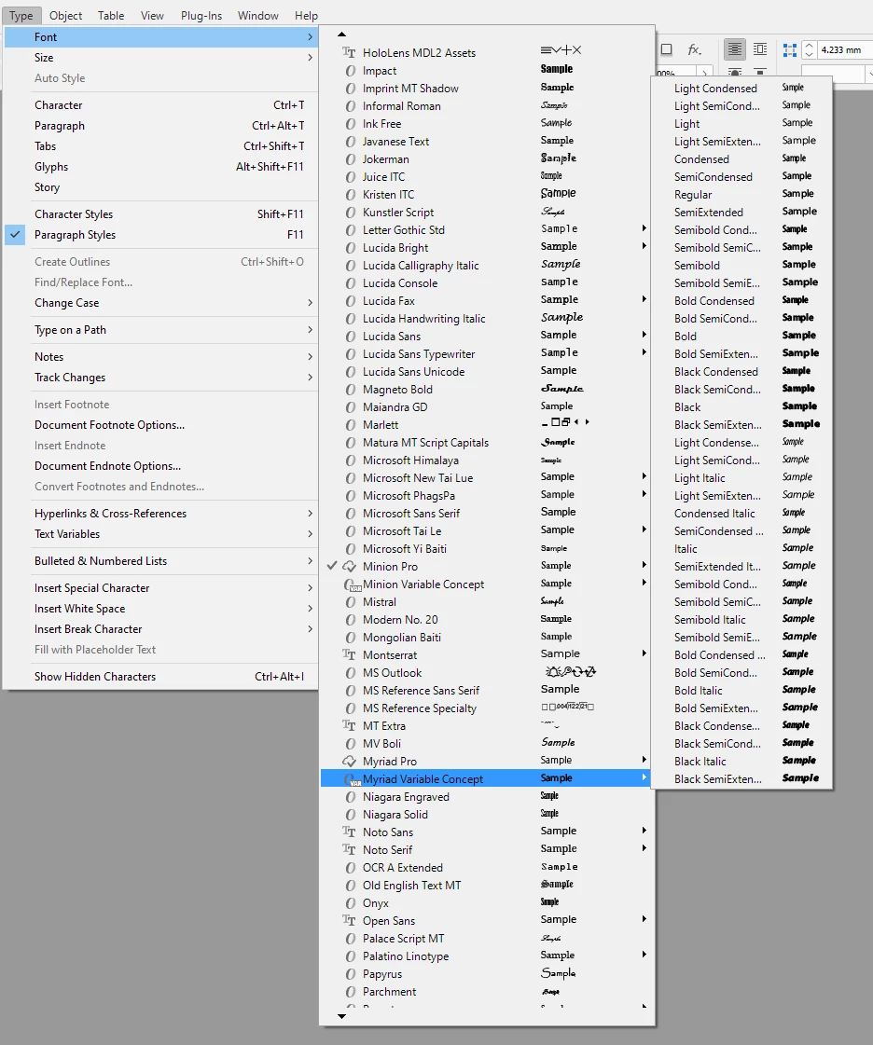Click TrueType icon beside HoloLens MDL2 Assets
This screenshot has width=873, height=1045.
coord(349,52)
